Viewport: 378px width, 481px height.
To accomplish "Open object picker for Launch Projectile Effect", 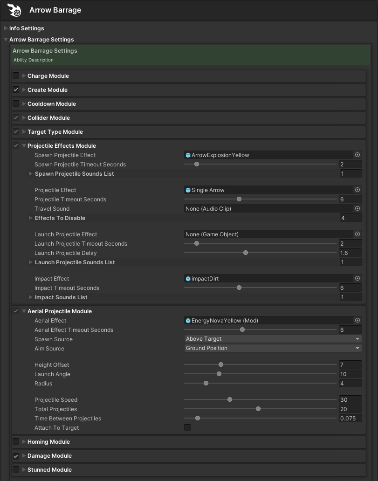I will (357, 234).
